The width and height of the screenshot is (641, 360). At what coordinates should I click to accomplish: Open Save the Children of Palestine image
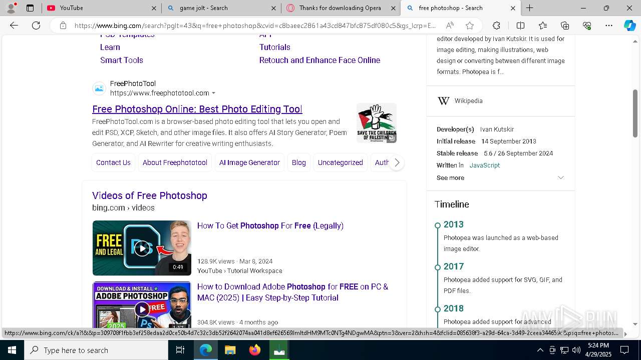pos(377,122)
